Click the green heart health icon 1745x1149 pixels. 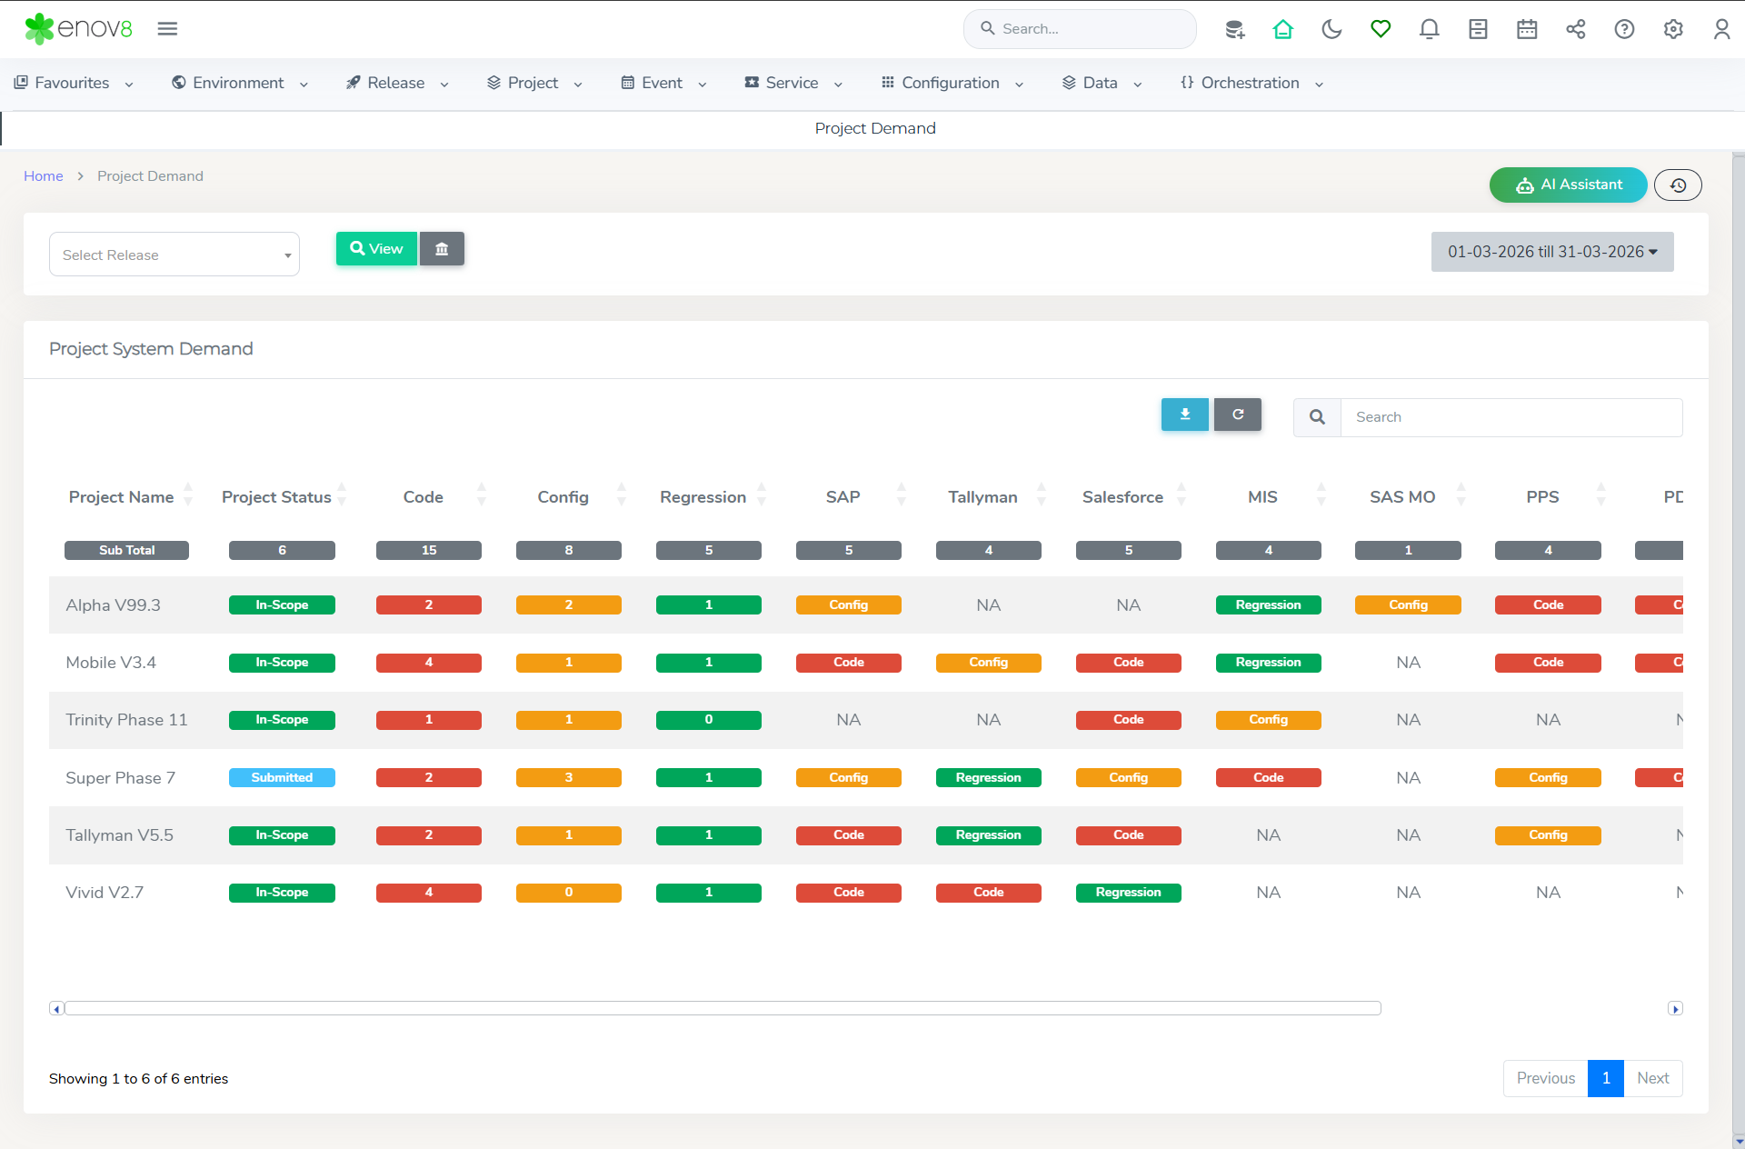(1381, 29)
